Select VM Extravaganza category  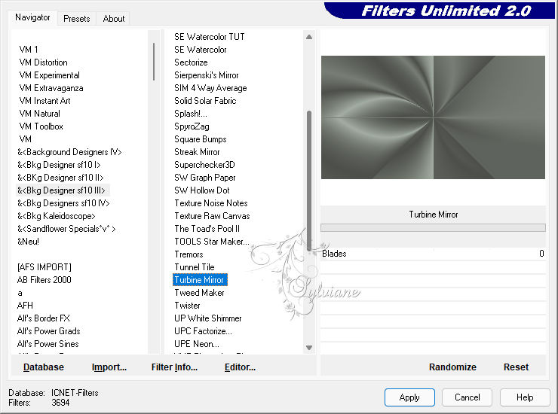(x=51, y=88)
